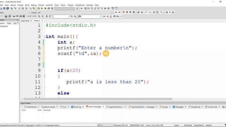This screenshot has height=127, width=226.
Task: Collapse the if-block fold at line 10
Action: 44,76
